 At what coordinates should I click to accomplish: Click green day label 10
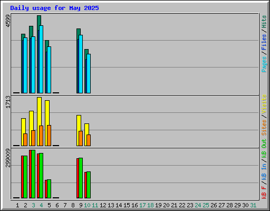(x=87, y=205)
